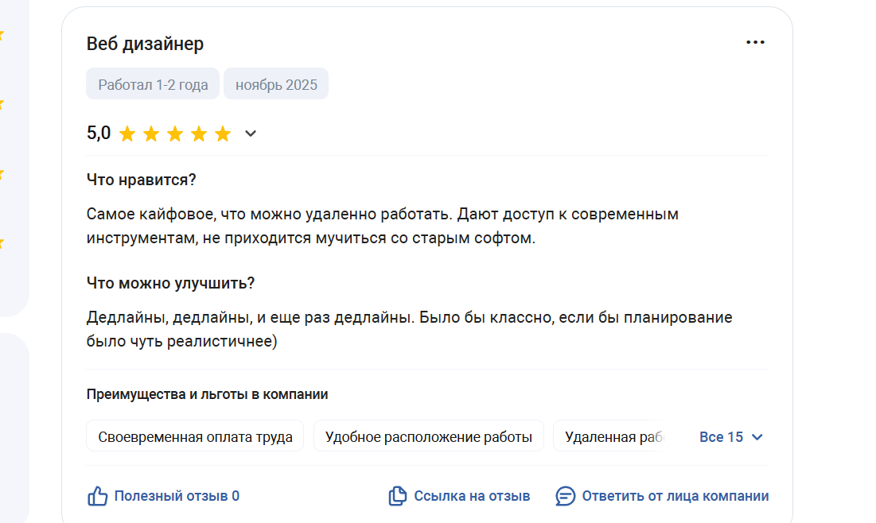Screen dimensions: 876x523
Task: Click the truncated Удаленная работа benefit chip
Action: pyautogui.click(x=609, y=437)
